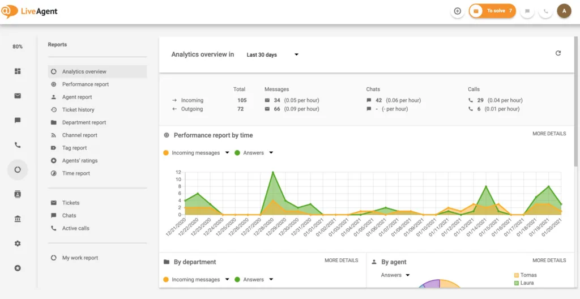Click the 80% progress indicator in sidebar

[18, 46]
